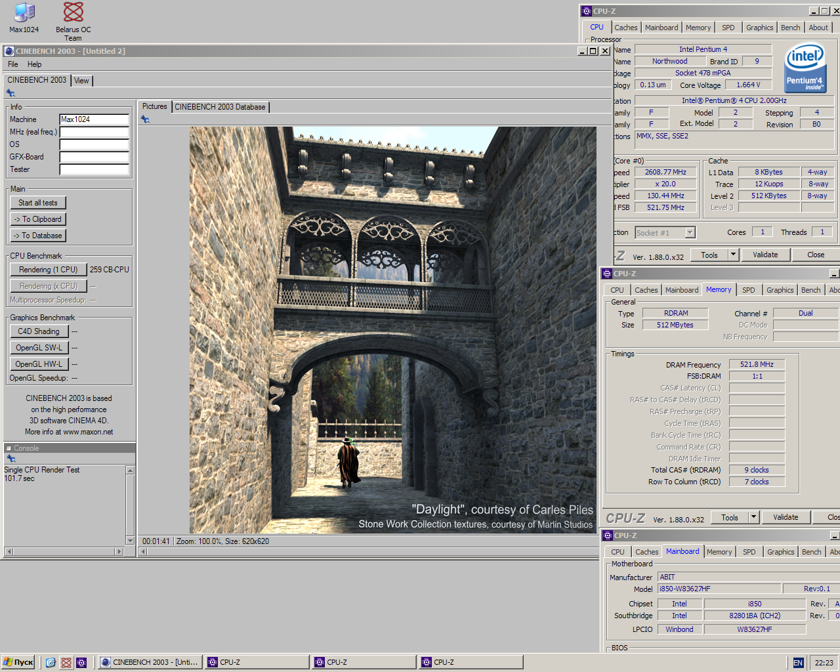Image resolution: width=840 pixels, height=672 pixels.
Task: Click the MHz (real freq.) input field
Action: click(x=94, y=132)
